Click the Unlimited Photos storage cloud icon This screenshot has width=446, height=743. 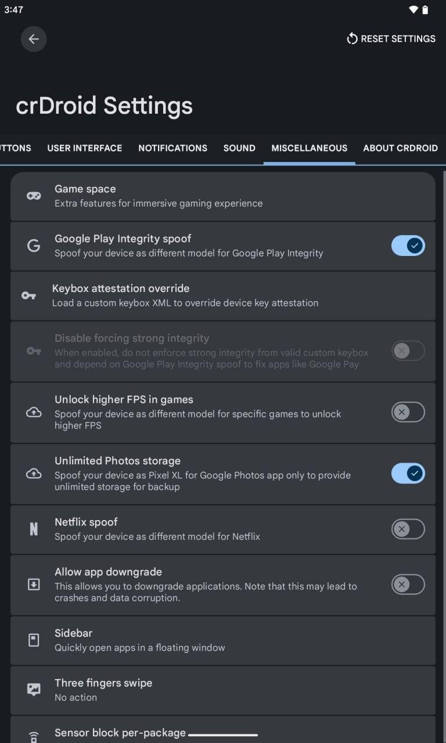34,474
